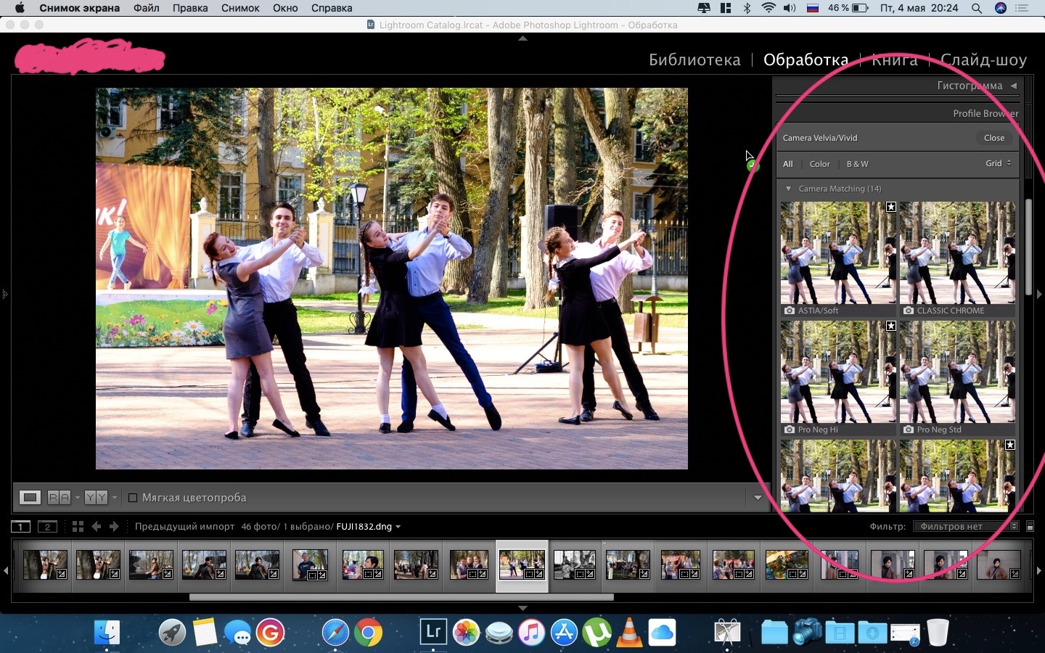Switch to the Библиотека module
Screen dimensions: 1045x653
[x=694, y=59]
